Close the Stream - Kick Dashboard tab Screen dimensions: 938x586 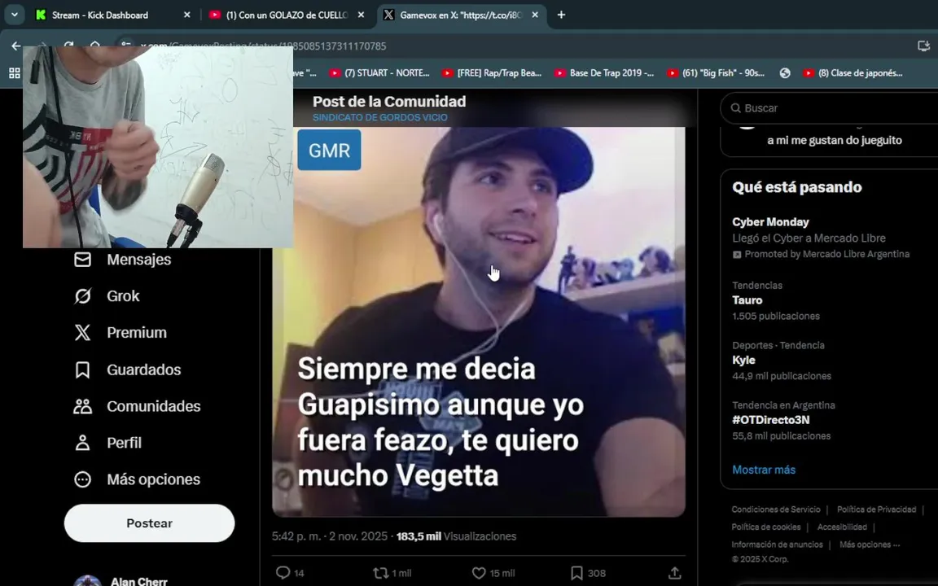pos(186,15)
